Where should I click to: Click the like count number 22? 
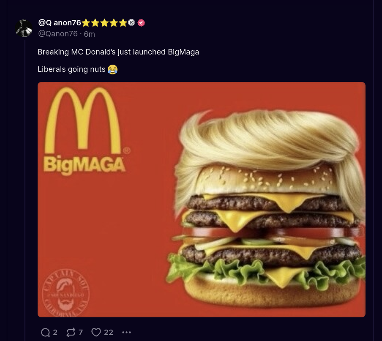click(109, 333)
